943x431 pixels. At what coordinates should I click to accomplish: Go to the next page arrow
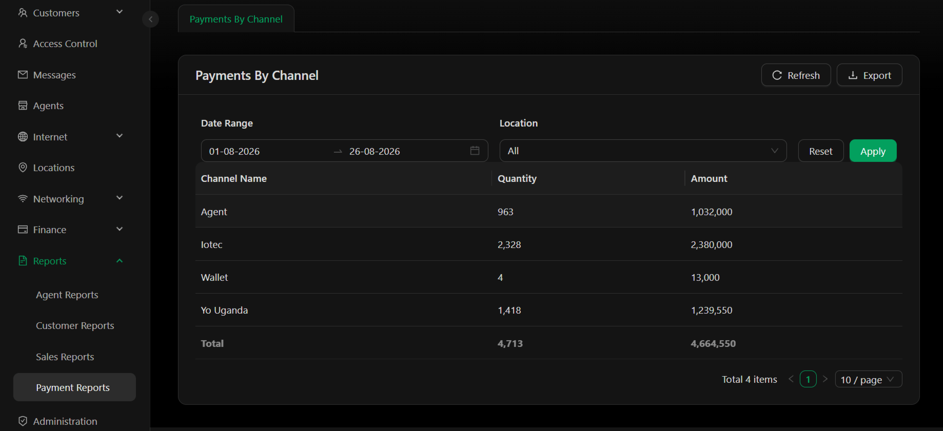(825, 379)
